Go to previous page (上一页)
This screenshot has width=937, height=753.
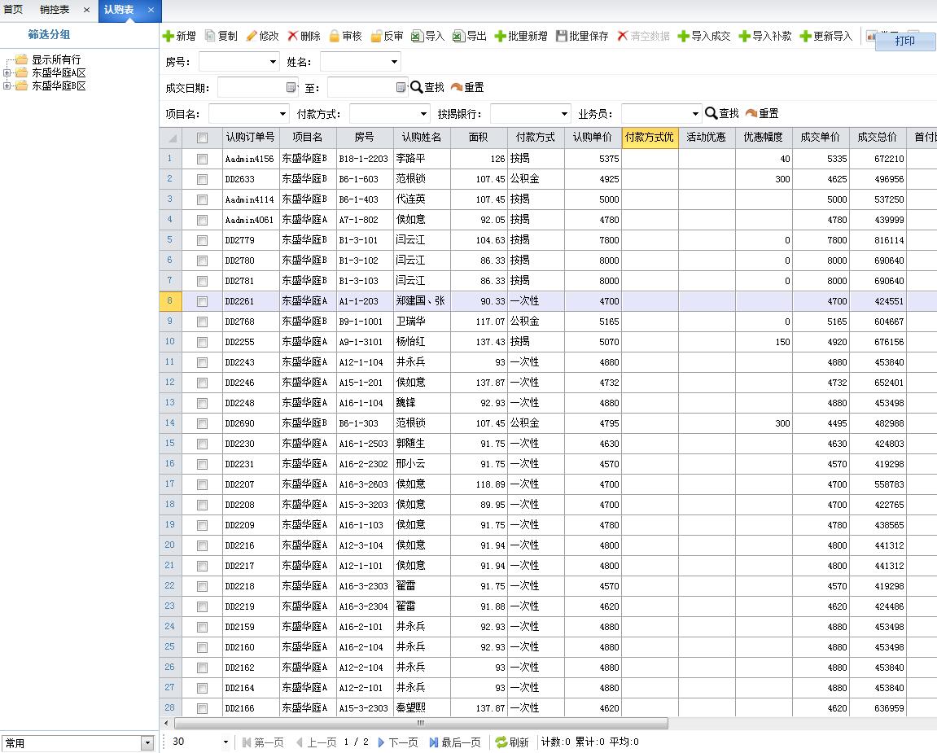pos(315,742)
